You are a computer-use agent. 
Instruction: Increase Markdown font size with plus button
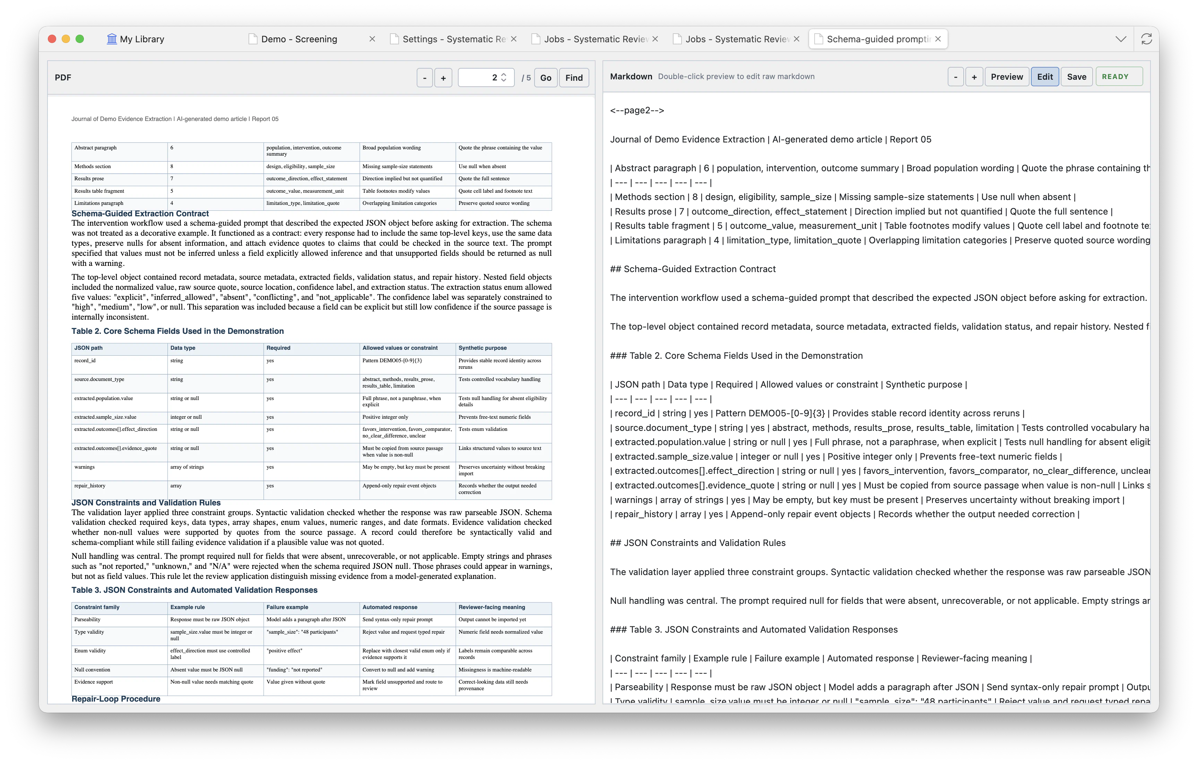pos(974,77)
